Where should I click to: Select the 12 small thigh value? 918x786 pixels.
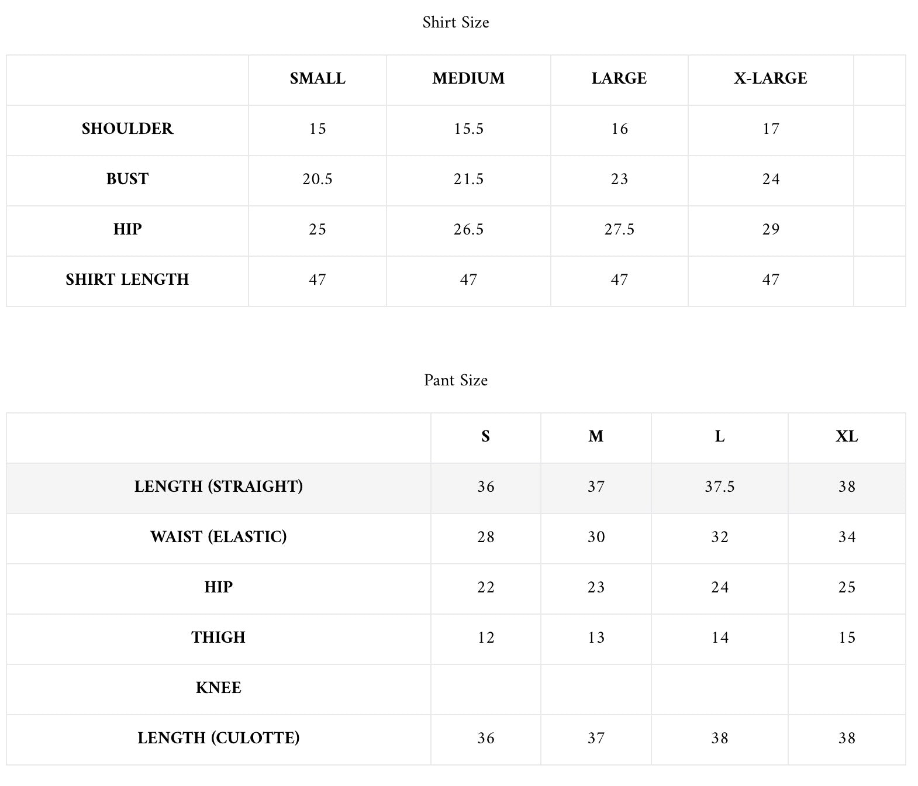486,637
